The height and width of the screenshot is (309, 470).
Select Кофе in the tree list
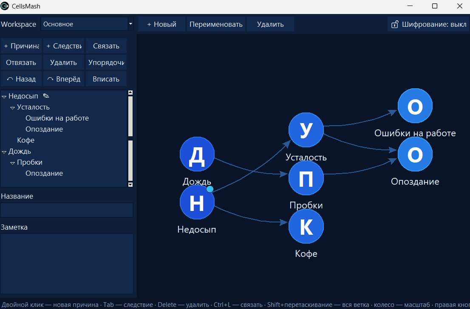pyautogui.click(x=26, y=140)
